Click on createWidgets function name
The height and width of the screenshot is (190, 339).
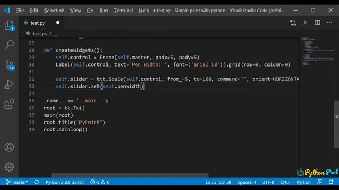[75, 50]
